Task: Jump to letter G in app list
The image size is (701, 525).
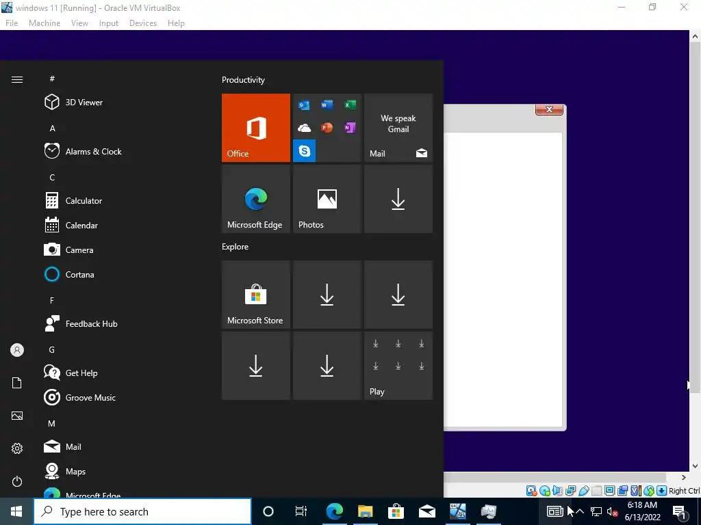Action: [52, 349]
